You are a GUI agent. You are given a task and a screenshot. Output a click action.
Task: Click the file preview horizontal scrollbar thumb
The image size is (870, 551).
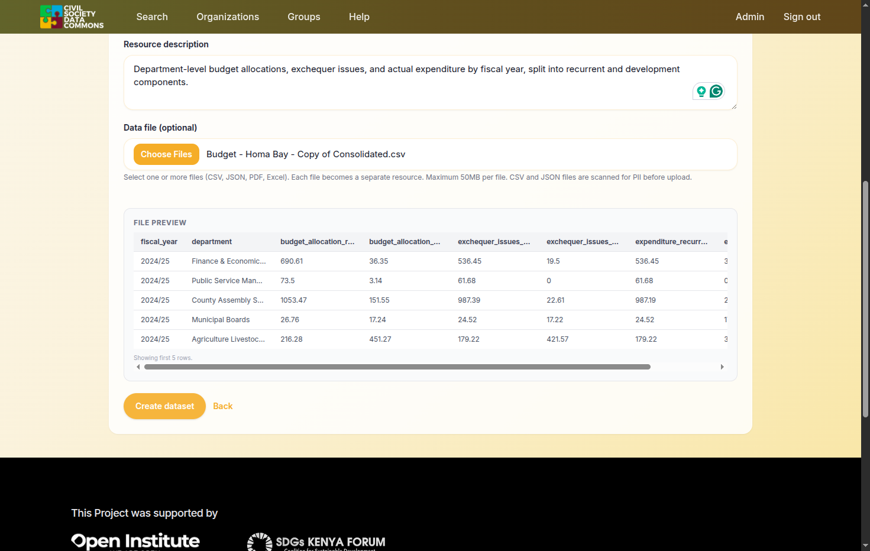pyautogui.click(x=397, y=367)
